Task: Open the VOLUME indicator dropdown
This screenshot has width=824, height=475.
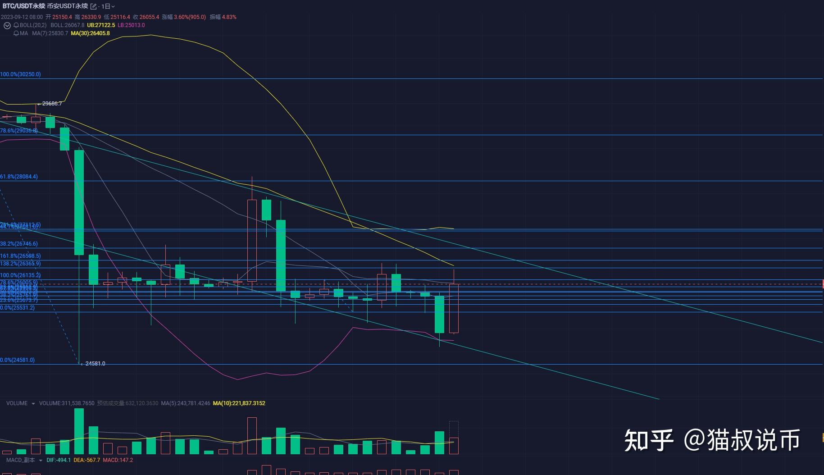Action: point(33,403)
